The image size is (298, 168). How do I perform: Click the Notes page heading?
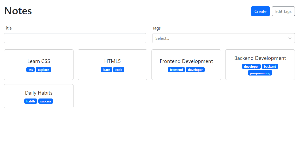[18, 11]
